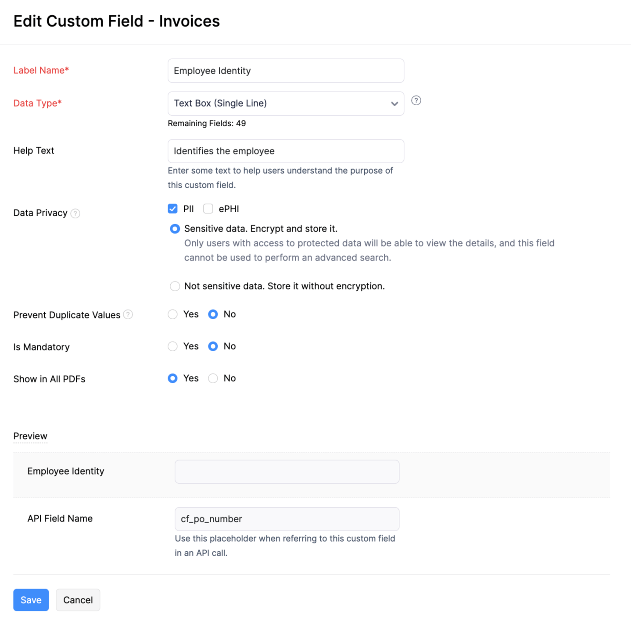Disable Show in All PDFs
The width and height of the screenshot is (631, 628).
pyautogui.click(x=213, y=378)
